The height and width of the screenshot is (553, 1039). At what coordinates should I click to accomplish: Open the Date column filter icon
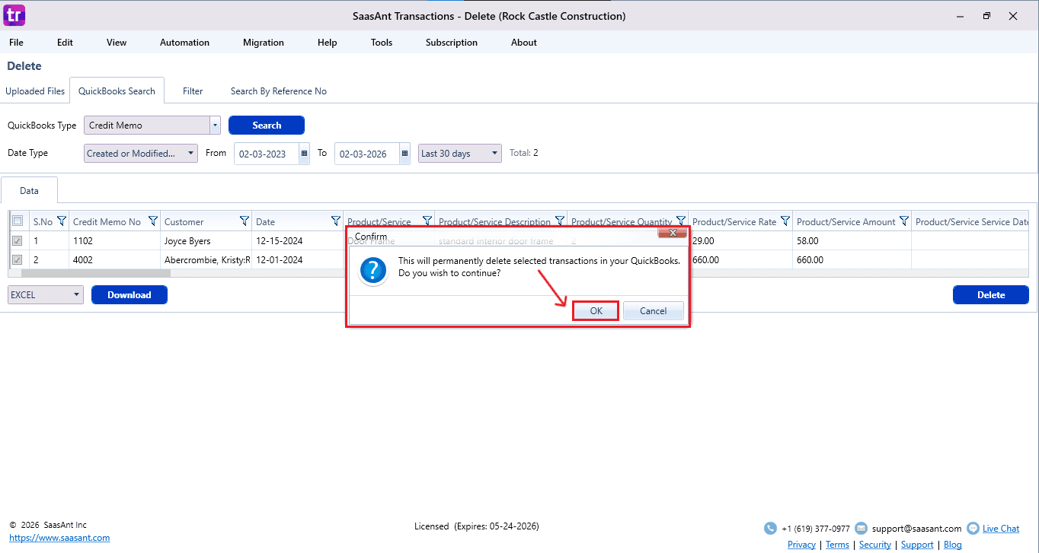click(336, 221)
